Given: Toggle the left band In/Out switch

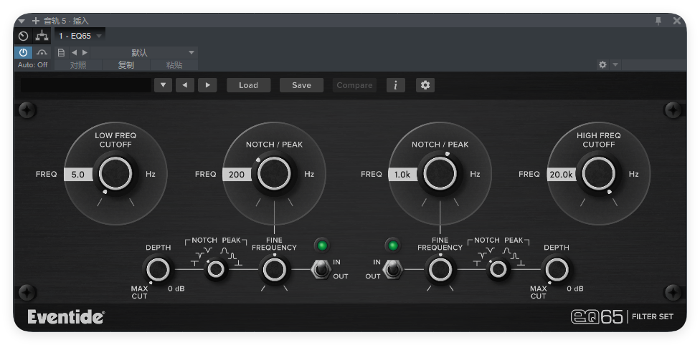Looking at the screenshot, I should pos(320,269).
